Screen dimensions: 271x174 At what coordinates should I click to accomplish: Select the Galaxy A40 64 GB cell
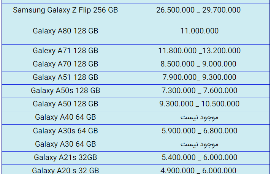(65, 117)
